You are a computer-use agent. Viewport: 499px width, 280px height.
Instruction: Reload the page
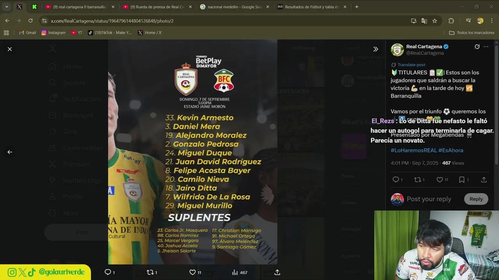(30, 21)
